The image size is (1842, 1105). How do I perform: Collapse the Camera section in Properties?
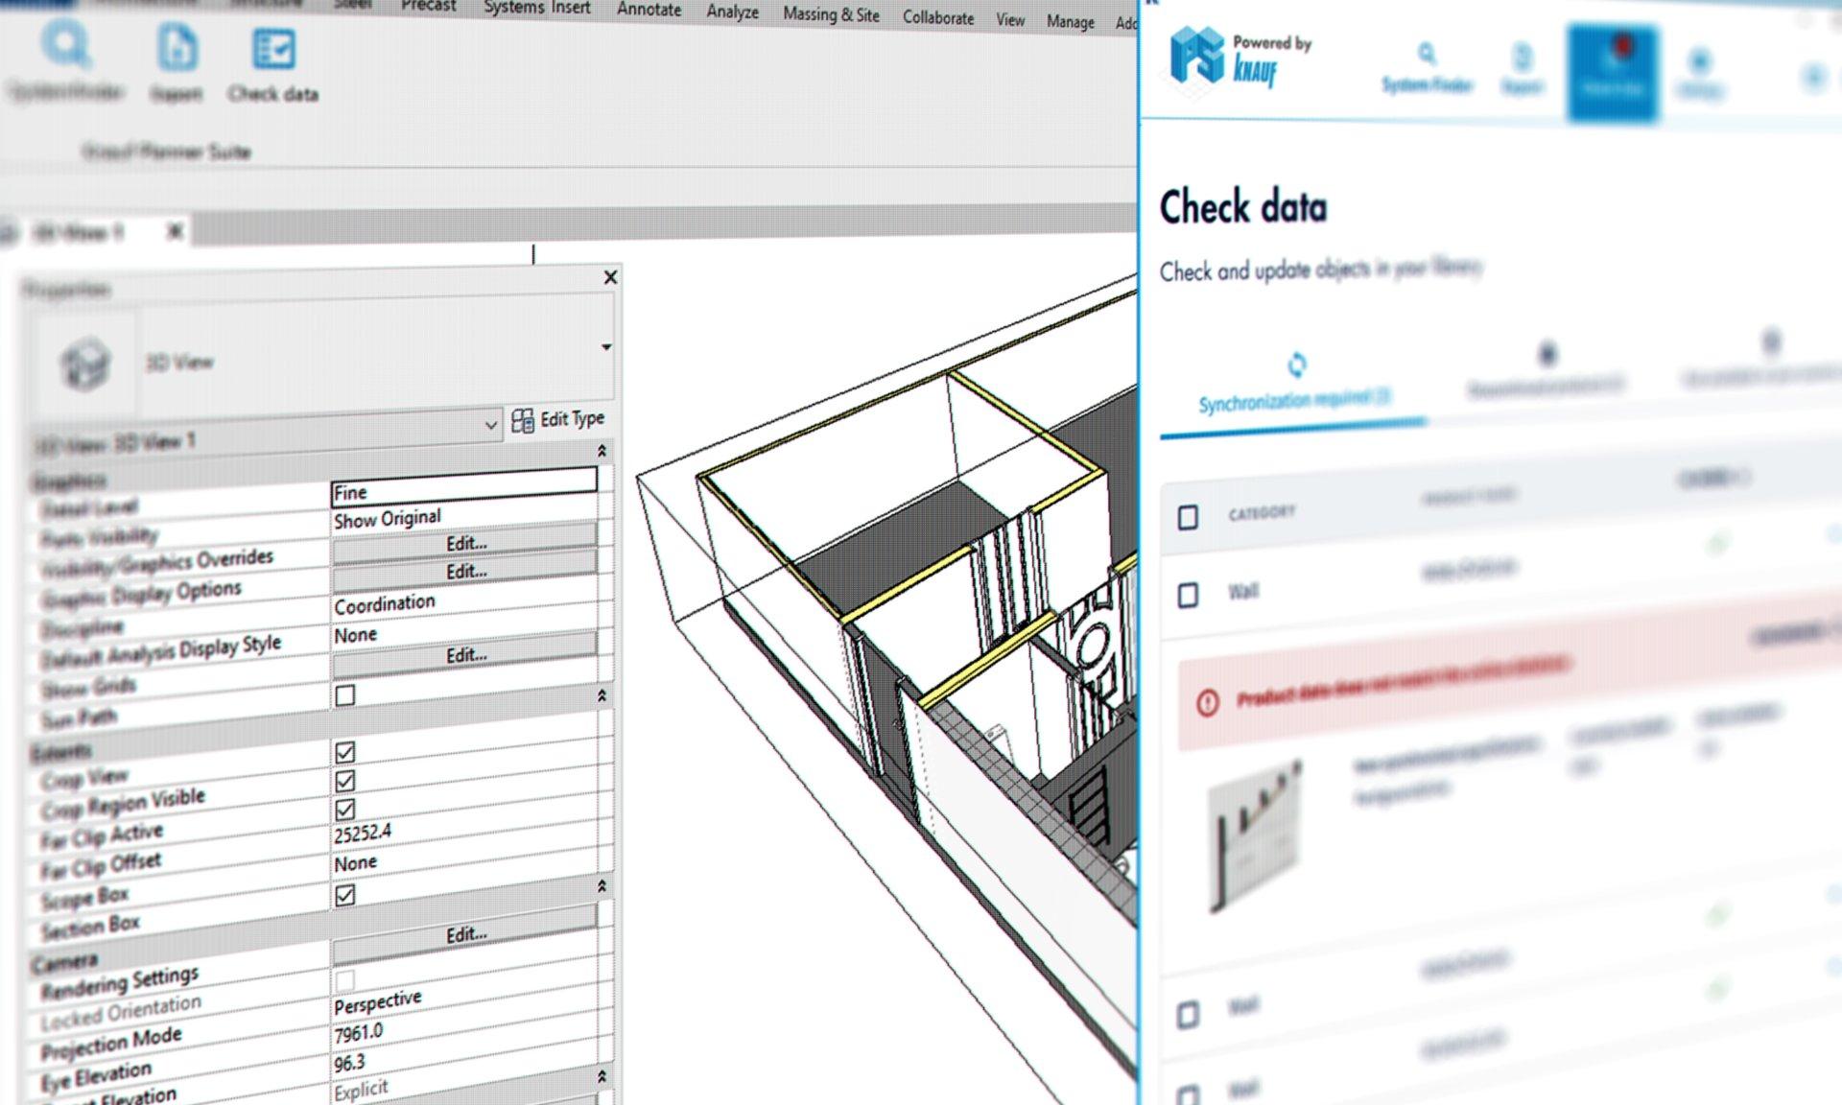coord(602,885)
